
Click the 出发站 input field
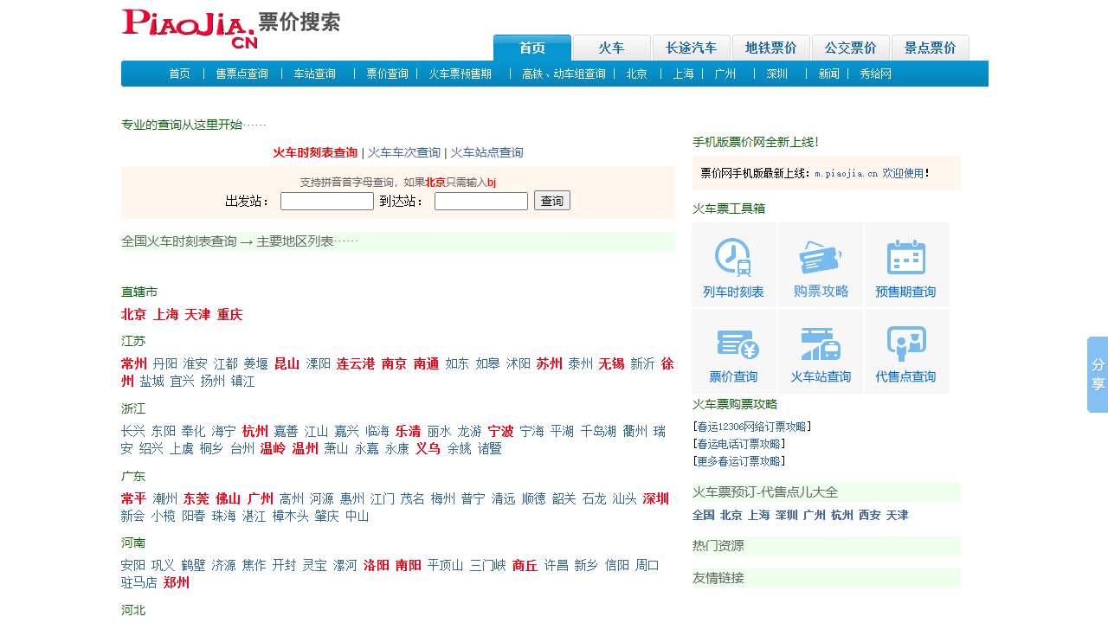pos(327,202)
